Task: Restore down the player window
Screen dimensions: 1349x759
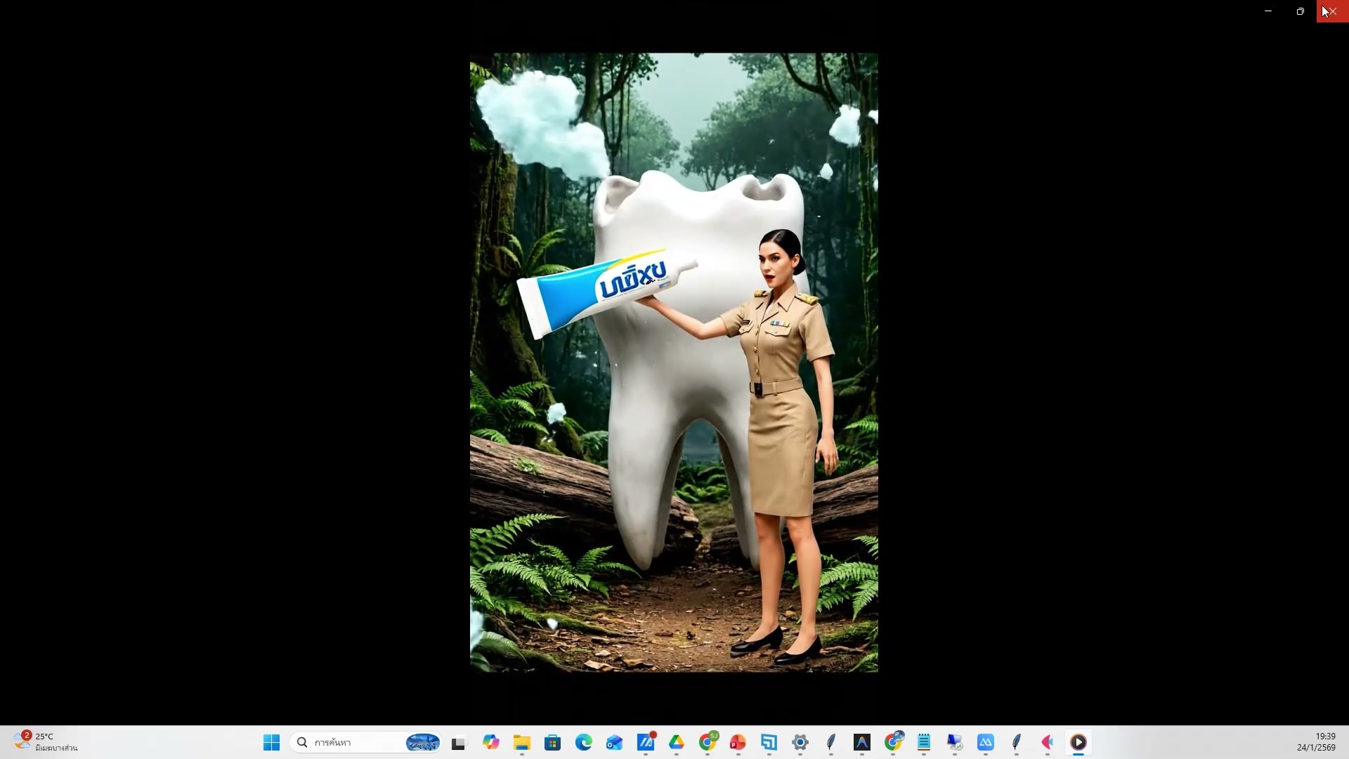Action: 1300,11
